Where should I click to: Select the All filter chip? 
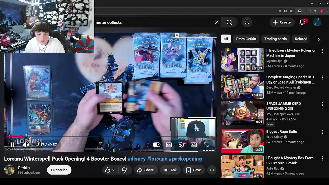pos(226,39)
